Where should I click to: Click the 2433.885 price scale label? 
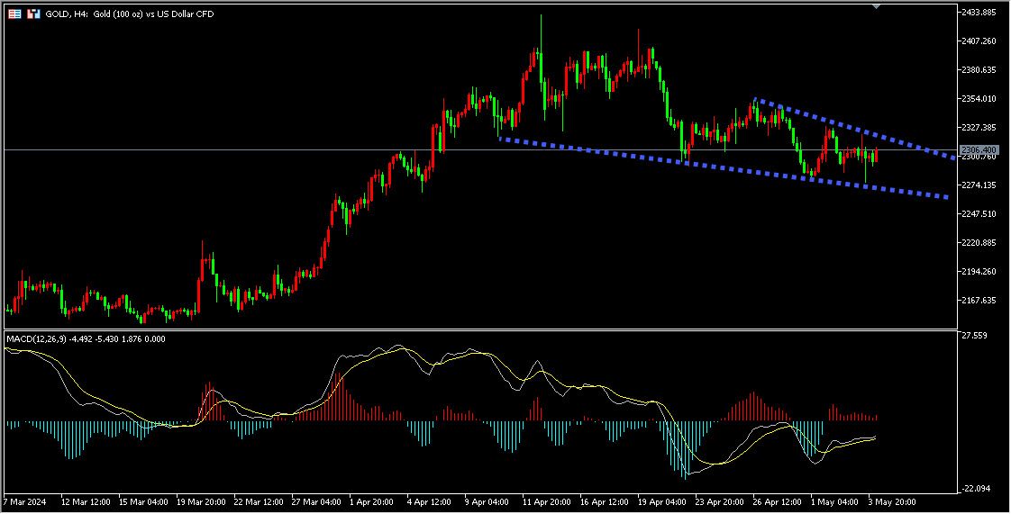[x=979, y=13]
